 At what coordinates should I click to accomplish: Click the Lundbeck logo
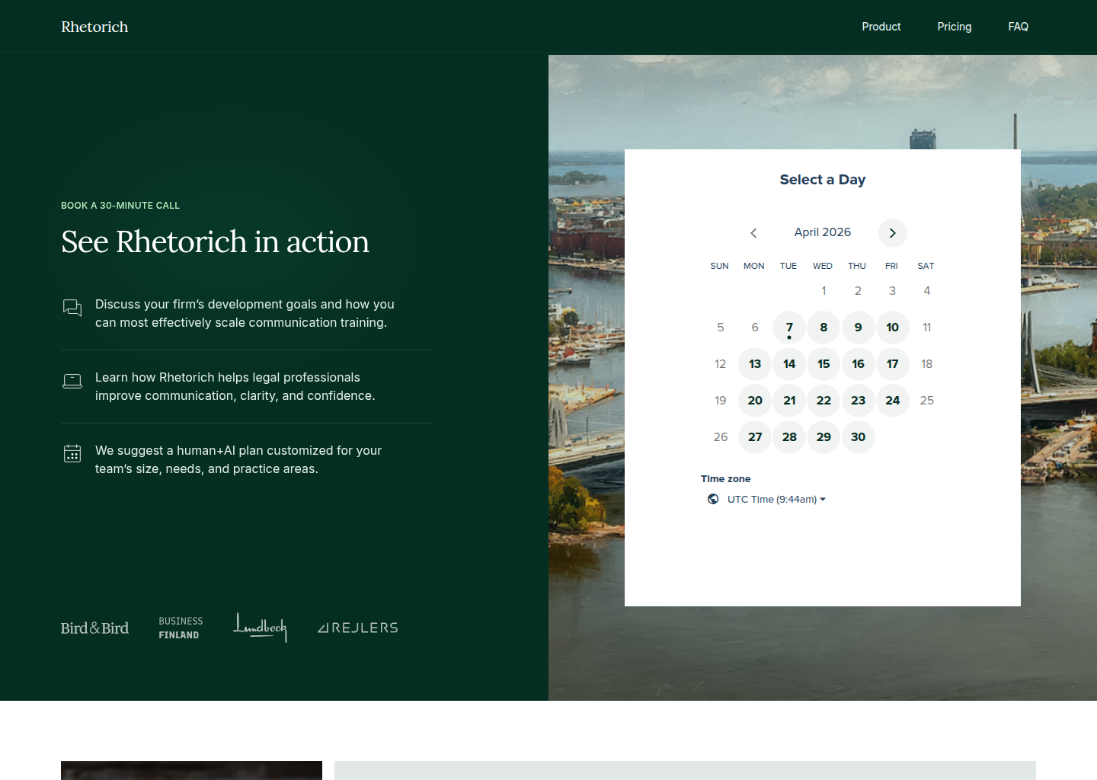click(x=260, y=627)
